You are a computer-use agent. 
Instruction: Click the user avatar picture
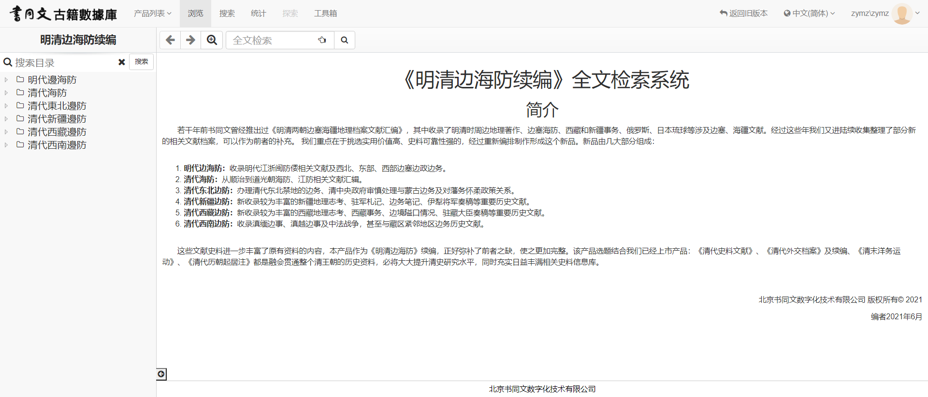pyautogui.click(x=901, y=14)
